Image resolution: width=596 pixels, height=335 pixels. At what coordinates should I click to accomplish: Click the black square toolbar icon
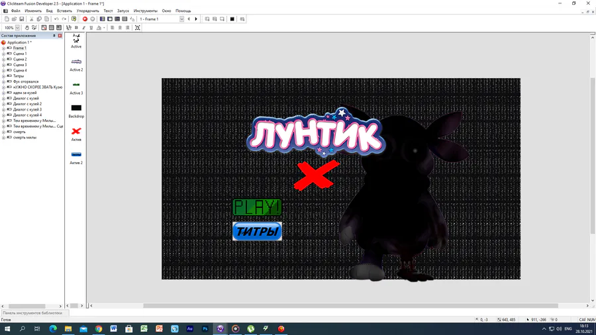(x=232, y=19)
